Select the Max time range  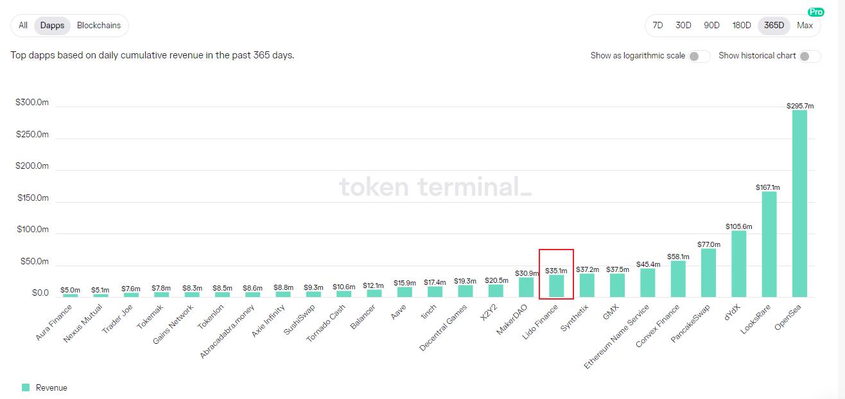(x=805, y=26)
